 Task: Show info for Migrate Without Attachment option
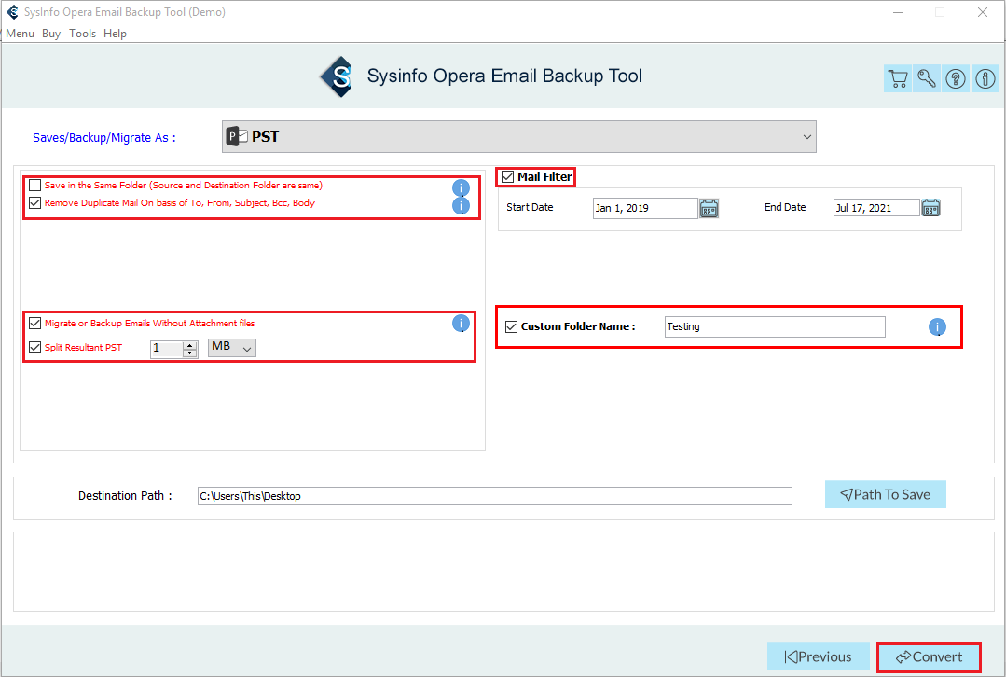[461, 323]
